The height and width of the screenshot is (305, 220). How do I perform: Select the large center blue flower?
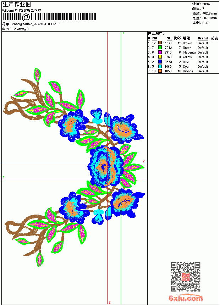click(x=106, y=166)
